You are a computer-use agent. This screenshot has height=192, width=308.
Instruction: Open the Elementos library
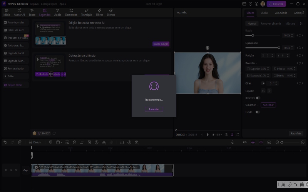pos(71,12)
